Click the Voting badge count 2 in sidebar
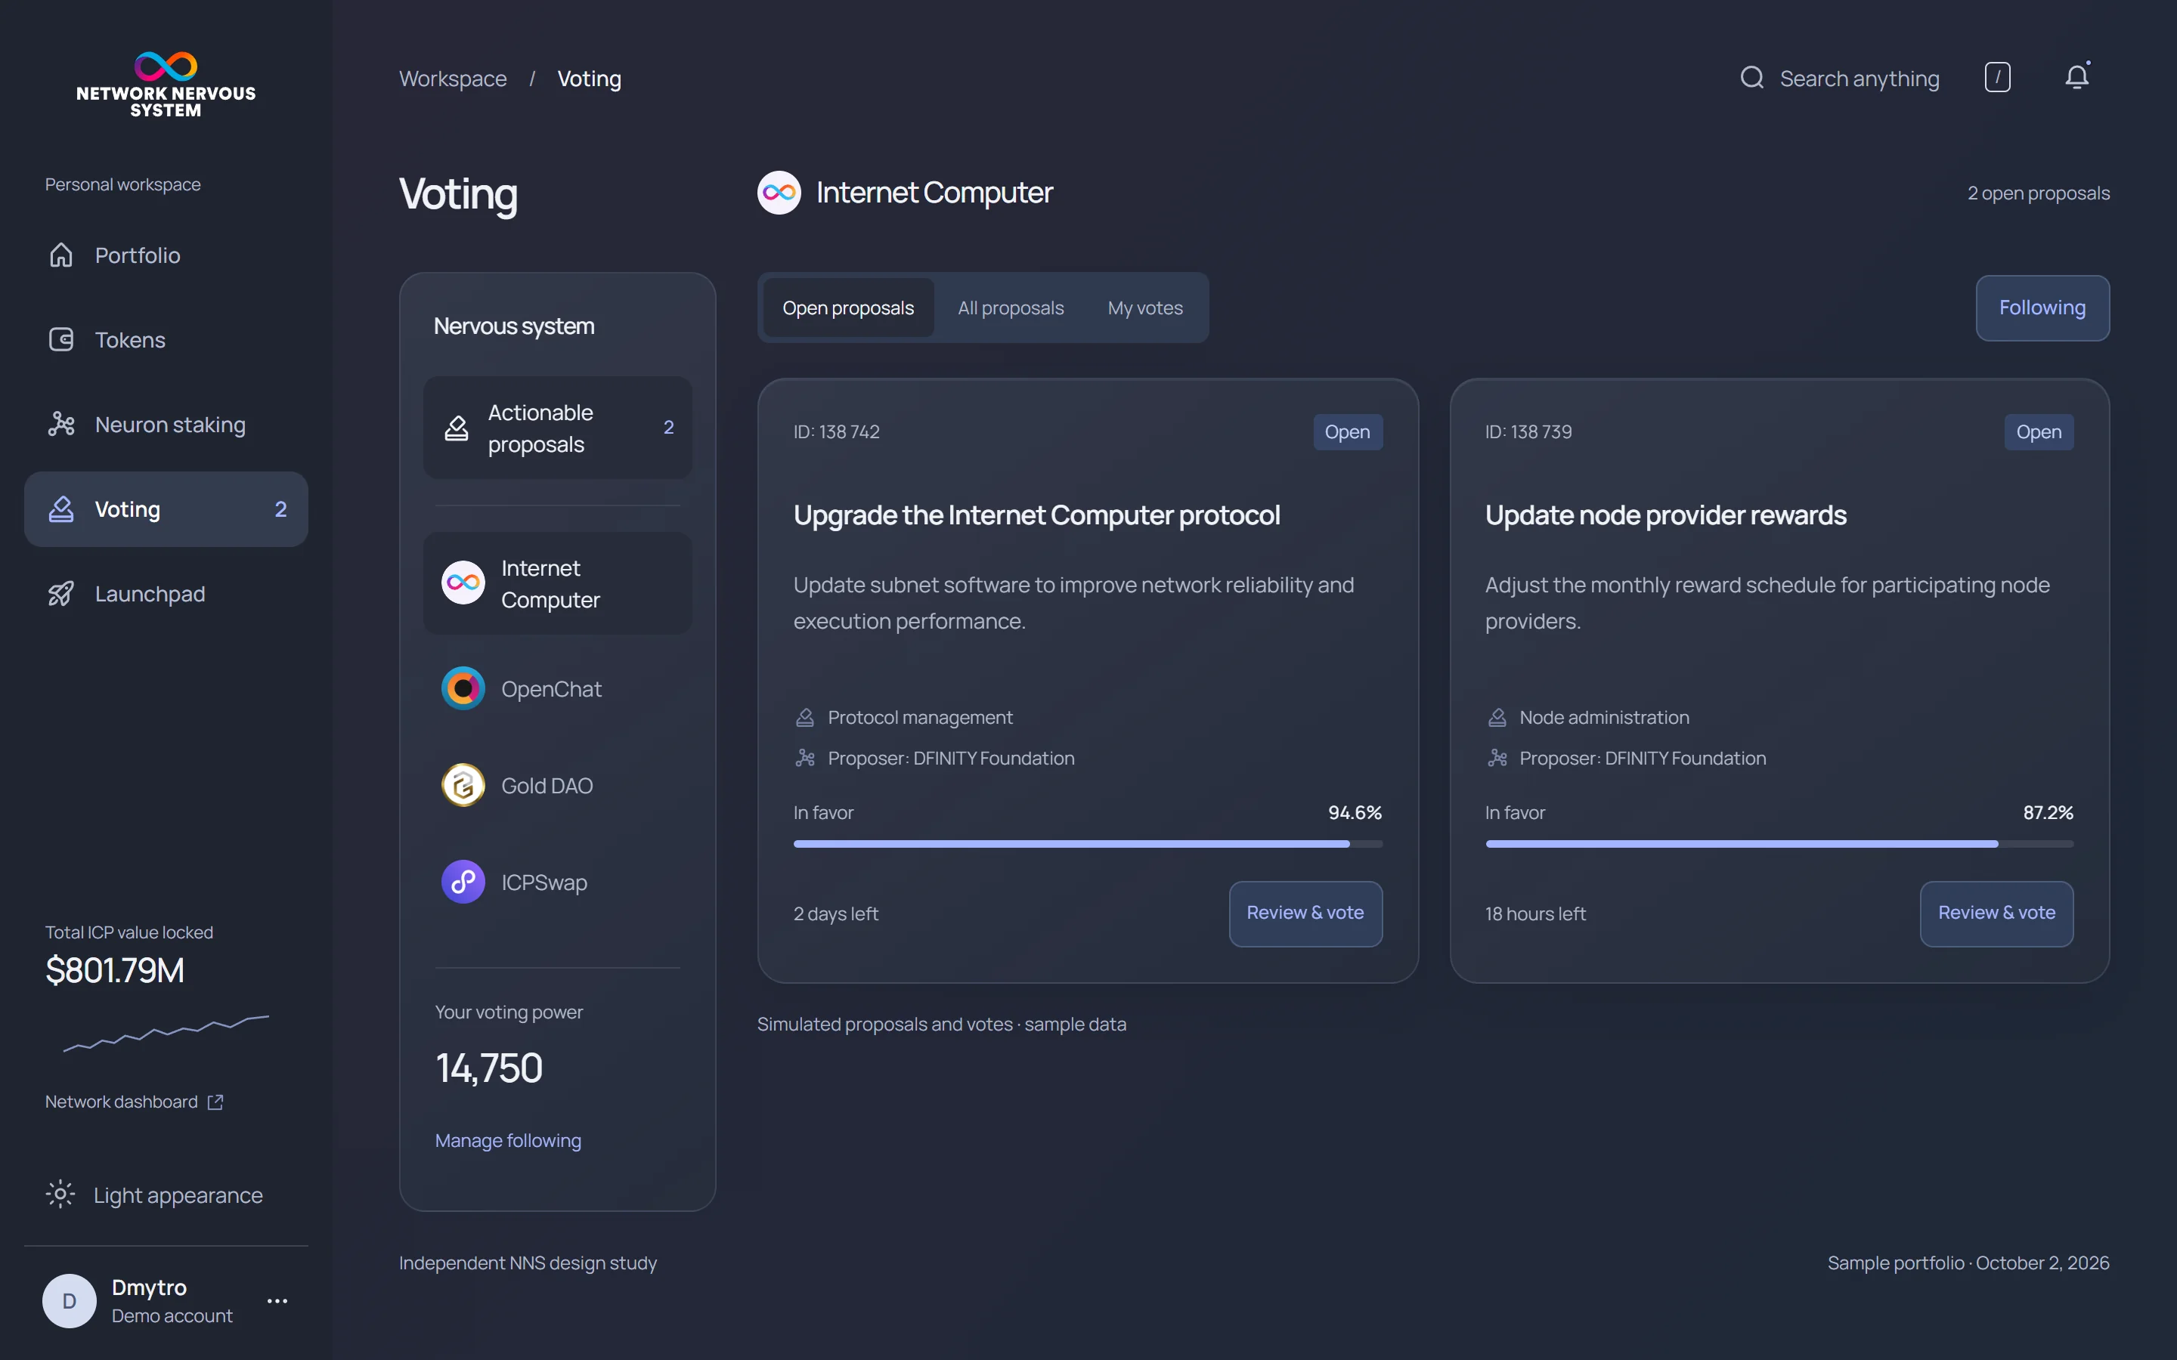Screen dimensions: 2177x1360 tap(280, 510)
